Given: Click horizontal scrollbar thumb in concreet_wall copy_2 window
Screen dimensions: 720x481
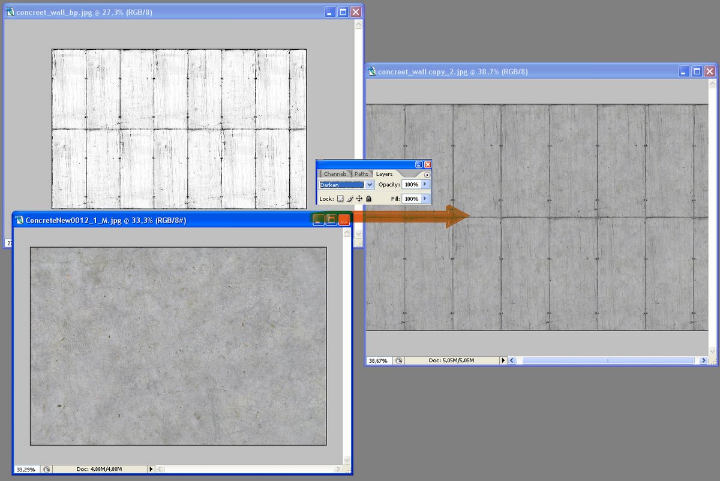Looking at the screenshot, I should [607, 361].
